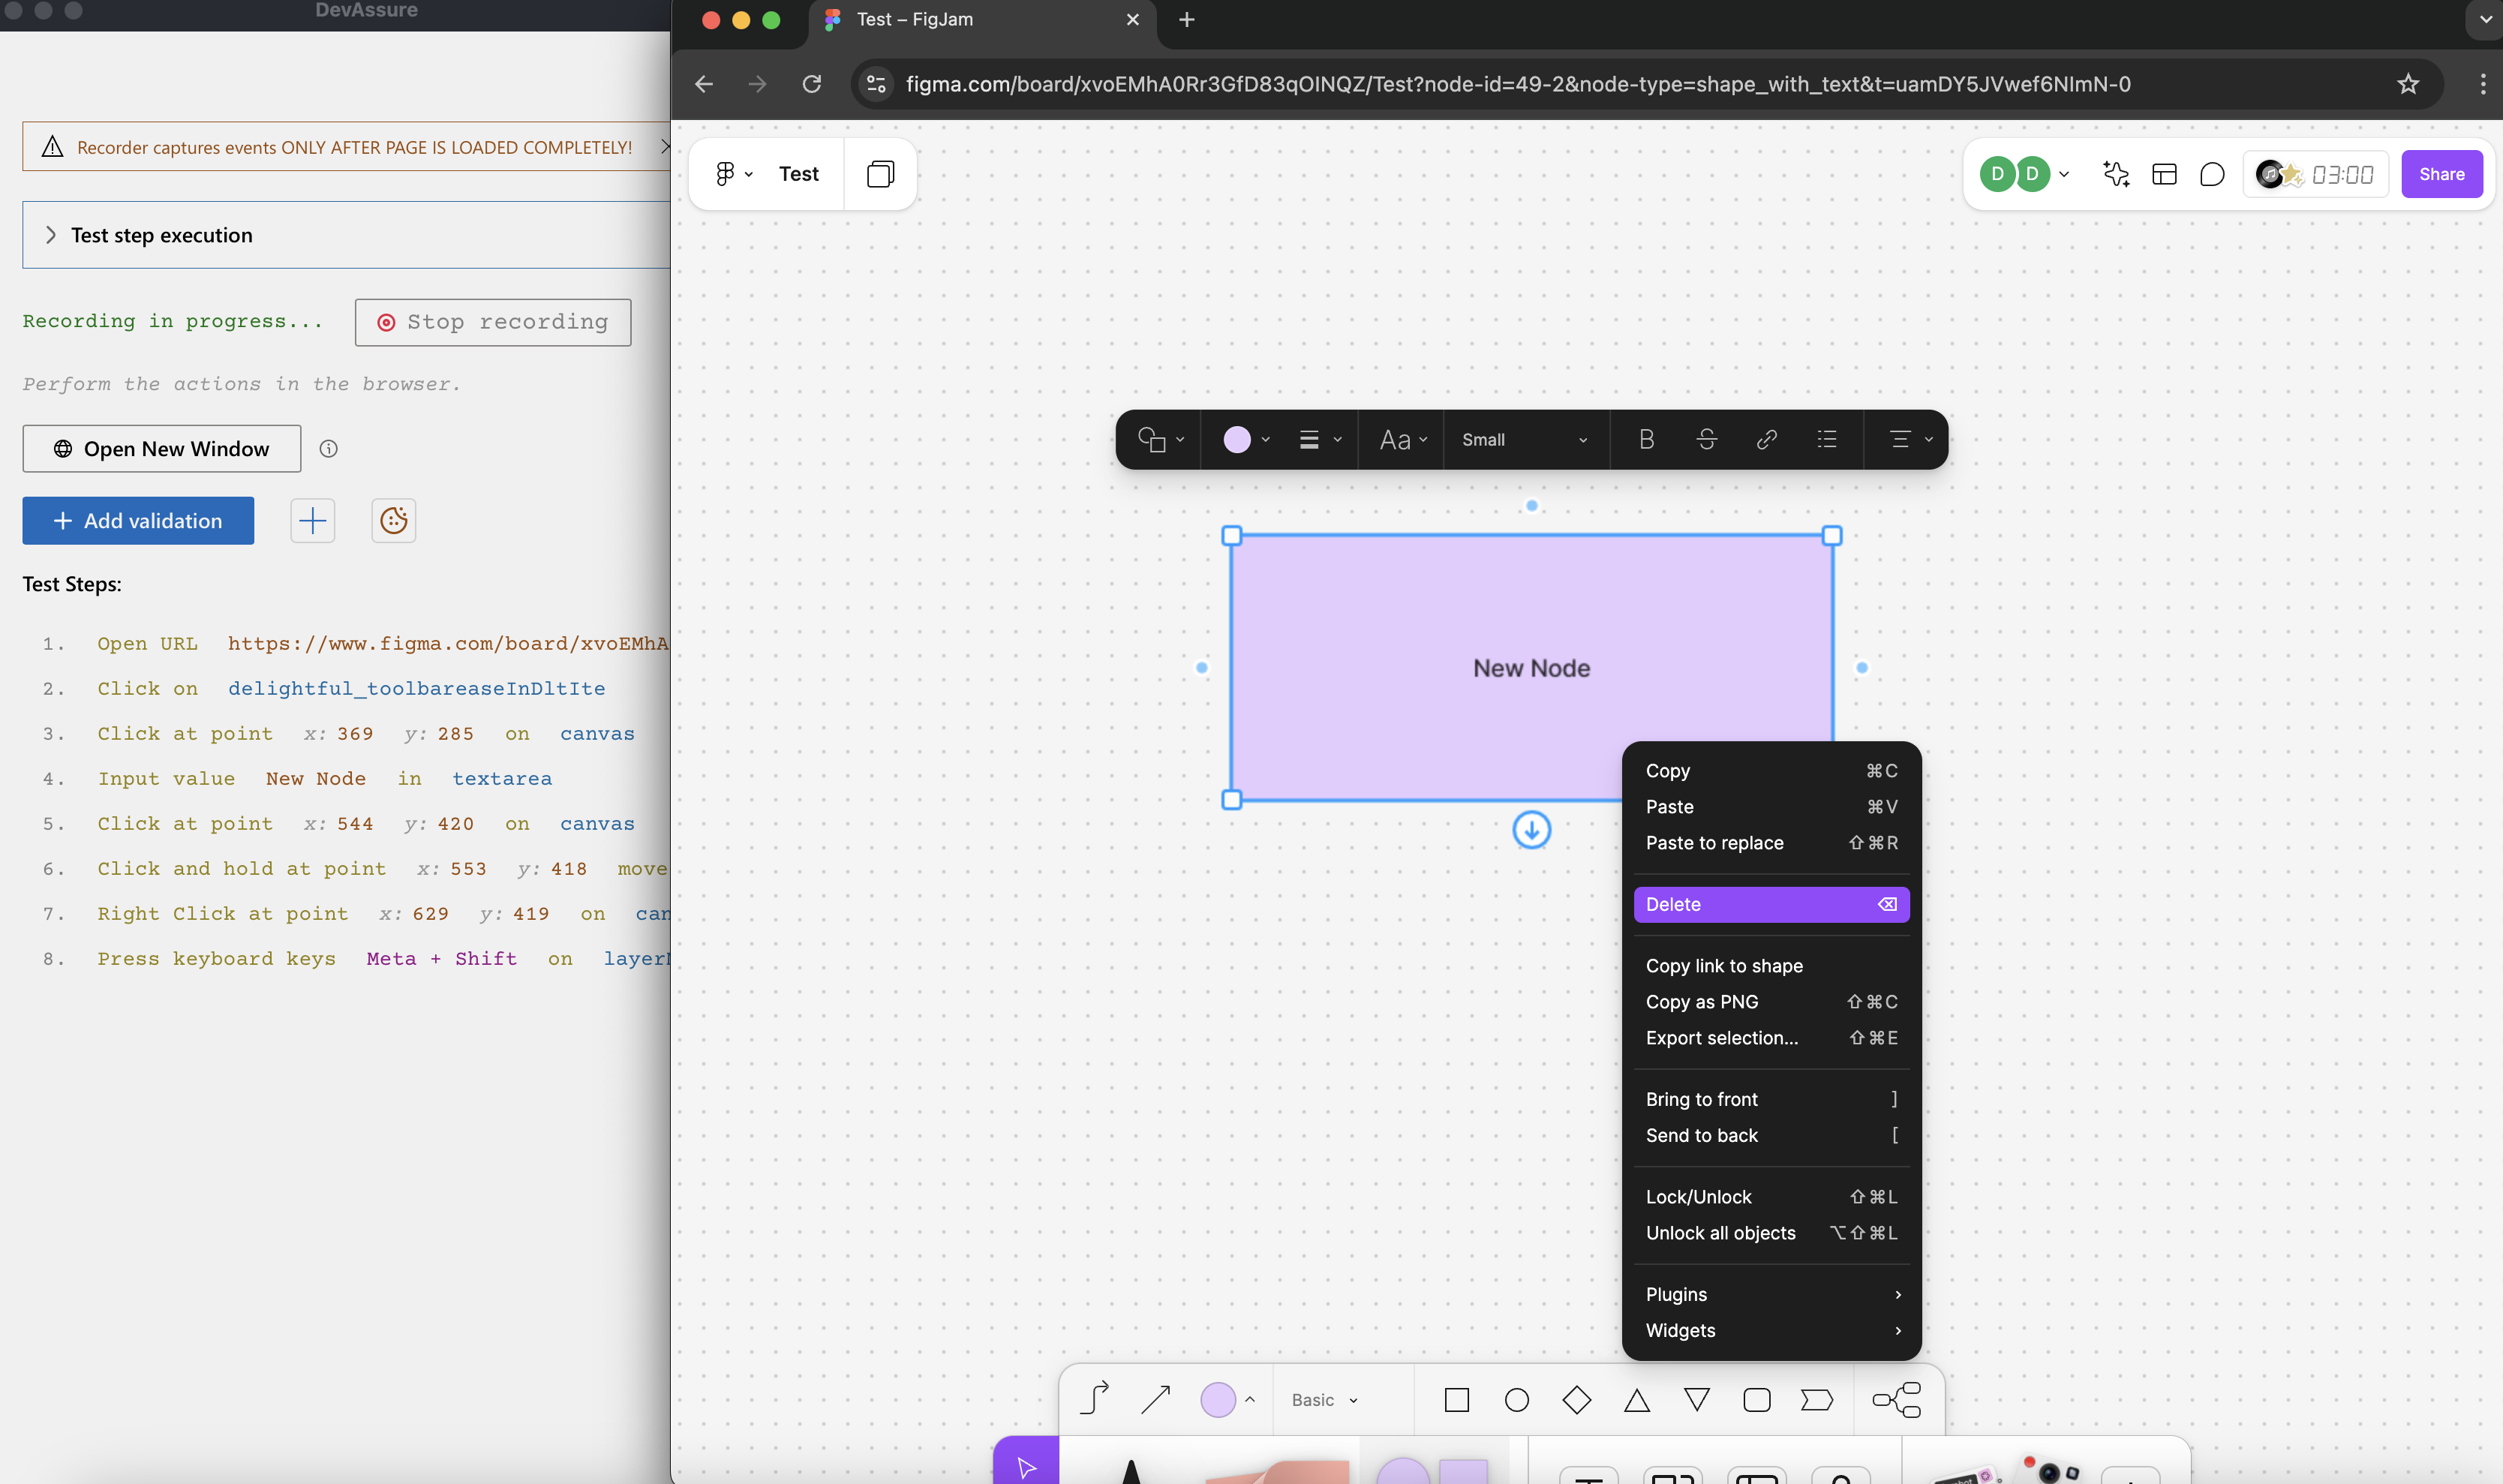Viewport: 2503px width, 1484px height.
Task: Open the mind map tool
Action: (1897, 1400)
